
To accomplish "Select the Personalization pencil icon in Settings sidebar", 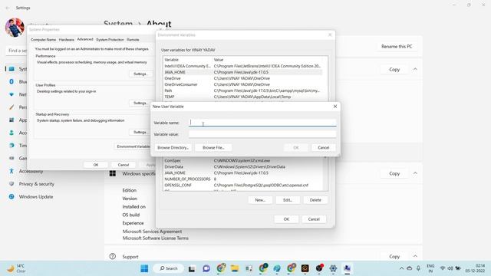I will coord(12,107).
